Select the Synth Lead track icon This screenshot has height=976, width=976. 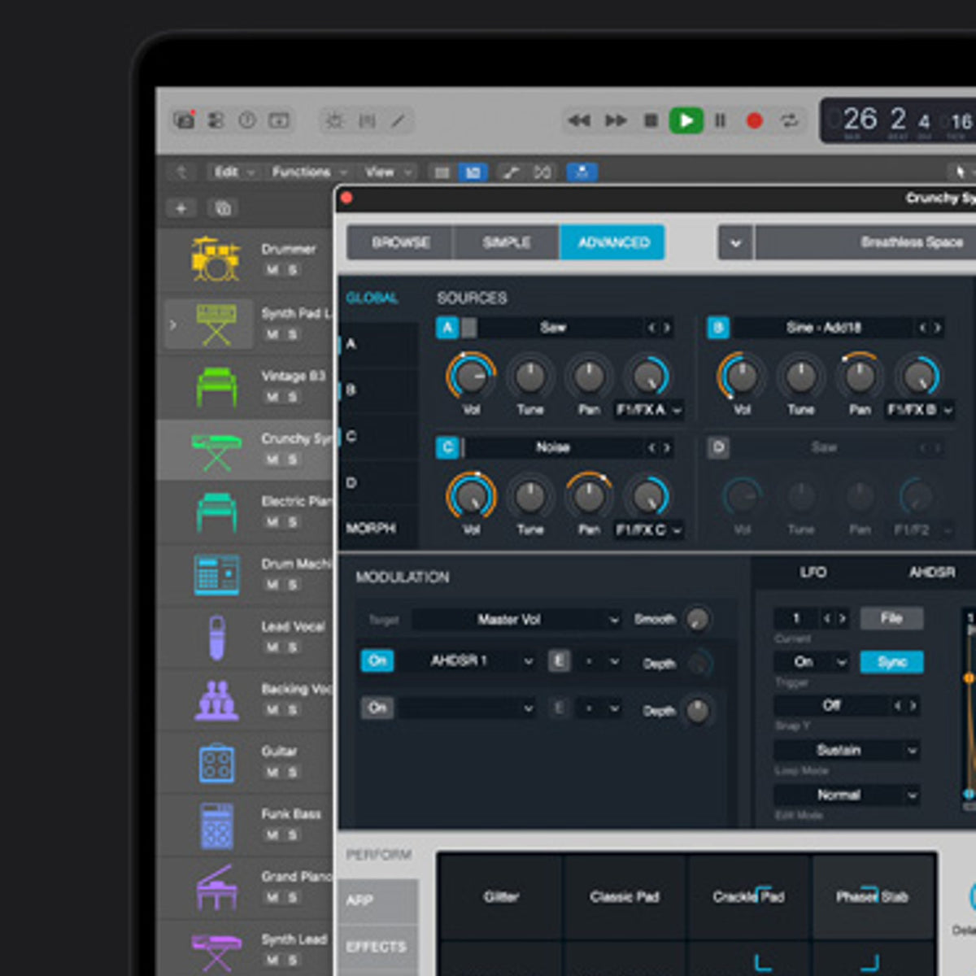pyautogui.click(x=216, y=952)
